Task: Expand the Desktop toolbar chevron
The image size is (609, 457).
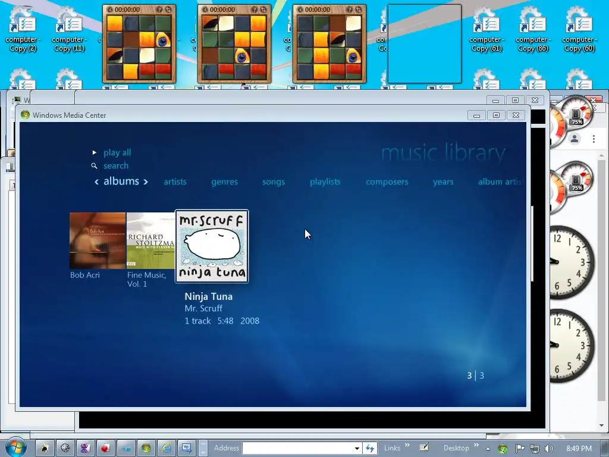Action: 476,445
